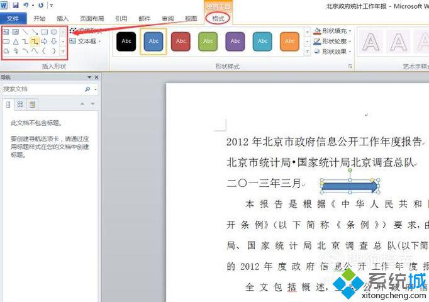Browse headings tab in navigation pane
429x302 pixels.
click(x=8, y=104)
